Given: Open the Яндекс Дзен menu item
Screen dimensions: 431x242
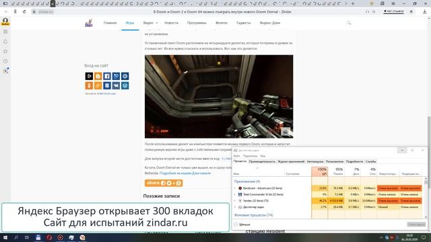Looking at the screenshot, I should click(269, 23).
